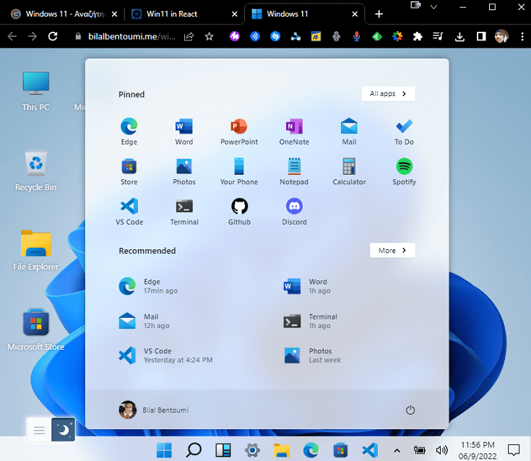Open taskbar Search magnifier

(x=194, y=450)
